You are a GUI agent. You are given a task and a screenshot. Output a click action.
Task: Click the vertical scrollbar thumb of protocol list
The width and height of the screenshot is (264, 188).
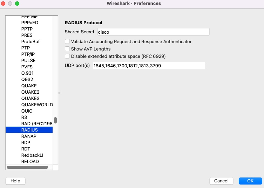click(55, 120)
